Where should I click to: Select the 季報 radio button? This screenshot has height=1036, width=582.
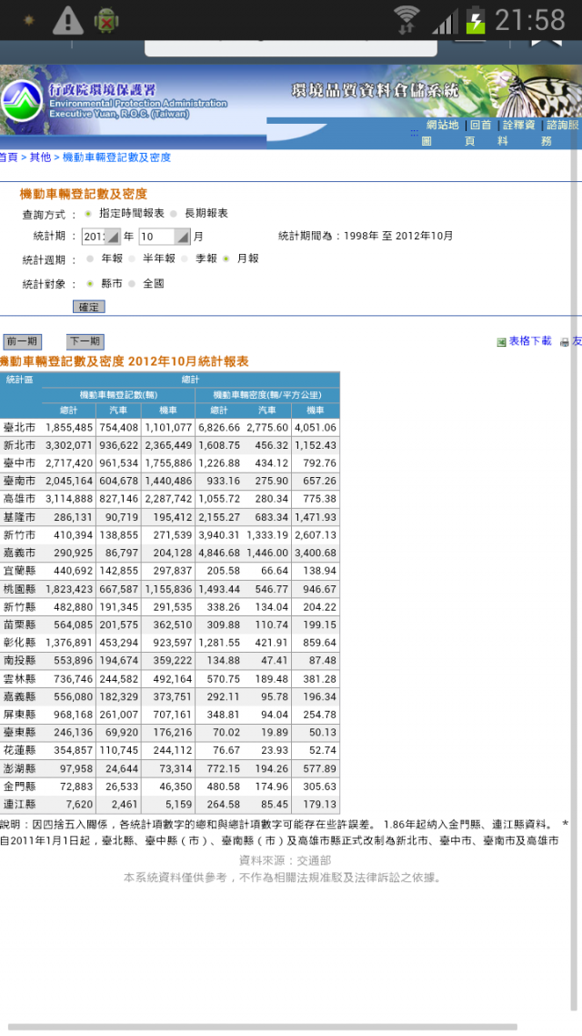185,259
